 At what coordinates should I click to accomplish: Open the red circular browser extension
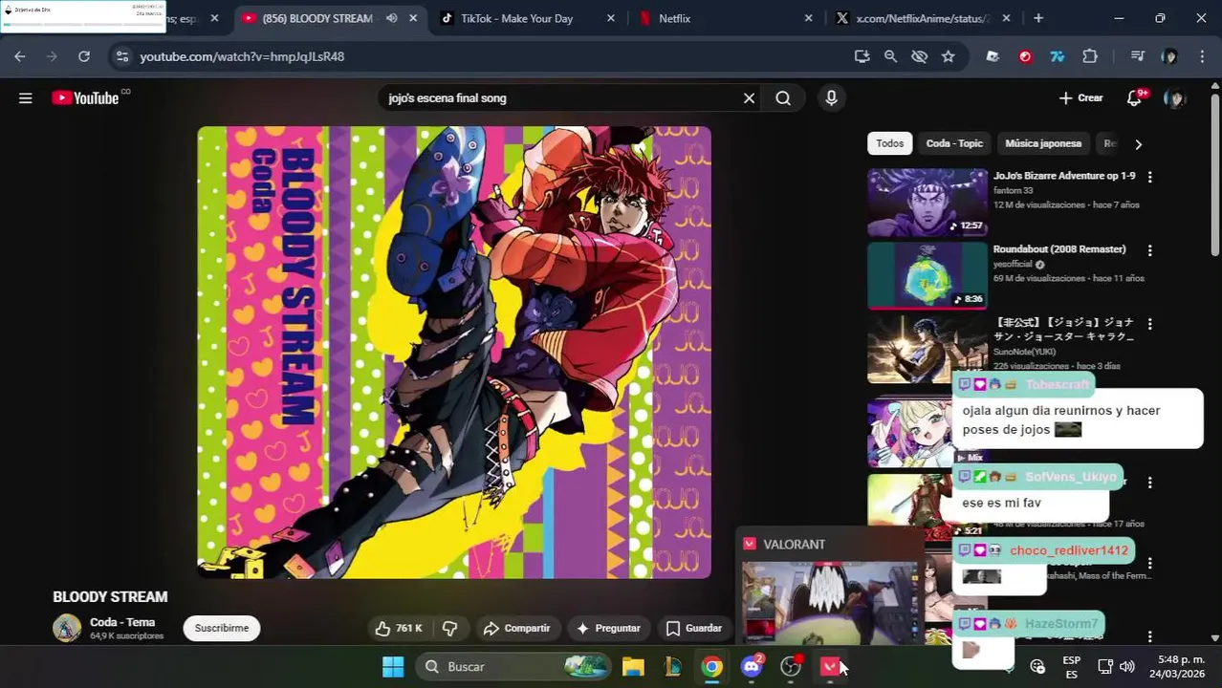[x=1025, y=56]
